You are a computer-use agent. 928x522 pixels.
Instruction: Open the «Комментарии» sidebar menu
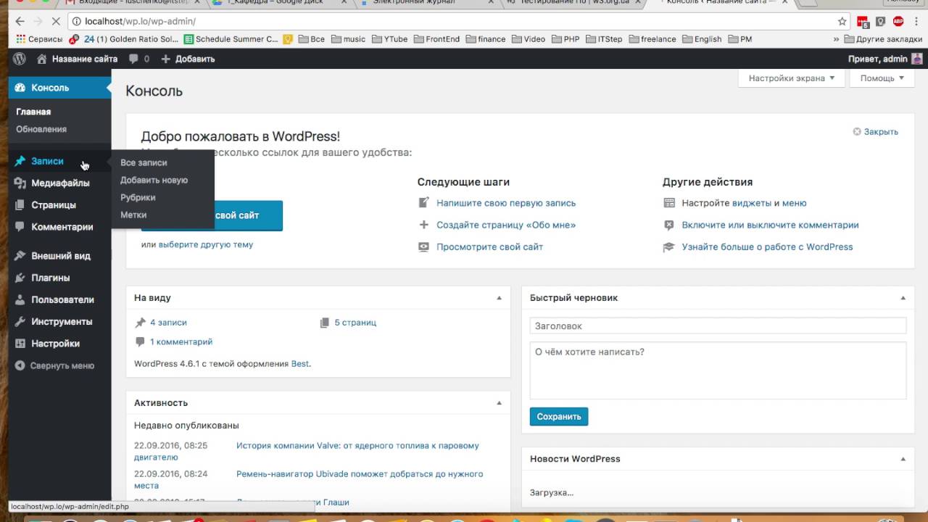tap(59, 227)
